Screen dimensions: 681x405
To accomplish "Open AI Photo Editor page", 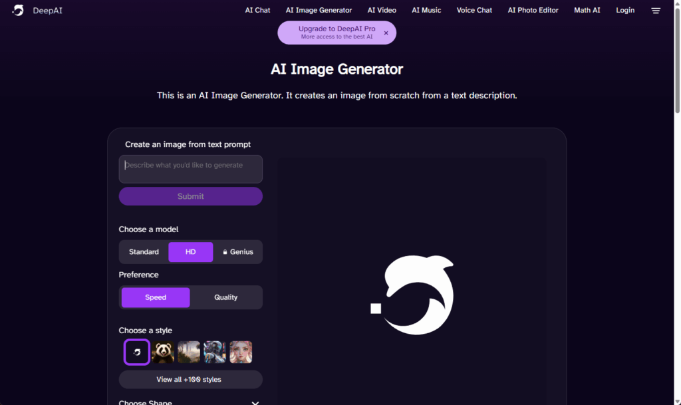I will (533, 10).
